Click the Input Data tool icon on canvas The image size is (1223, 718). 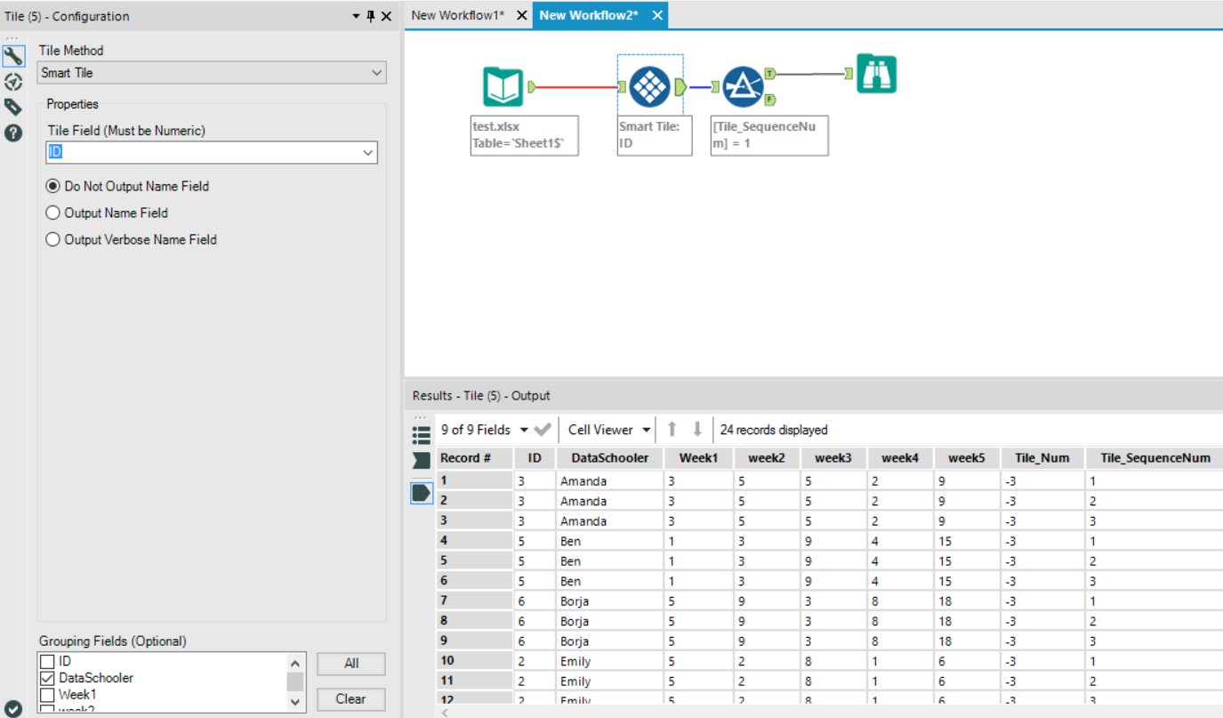pyautogui.click(x=503, y=87)
